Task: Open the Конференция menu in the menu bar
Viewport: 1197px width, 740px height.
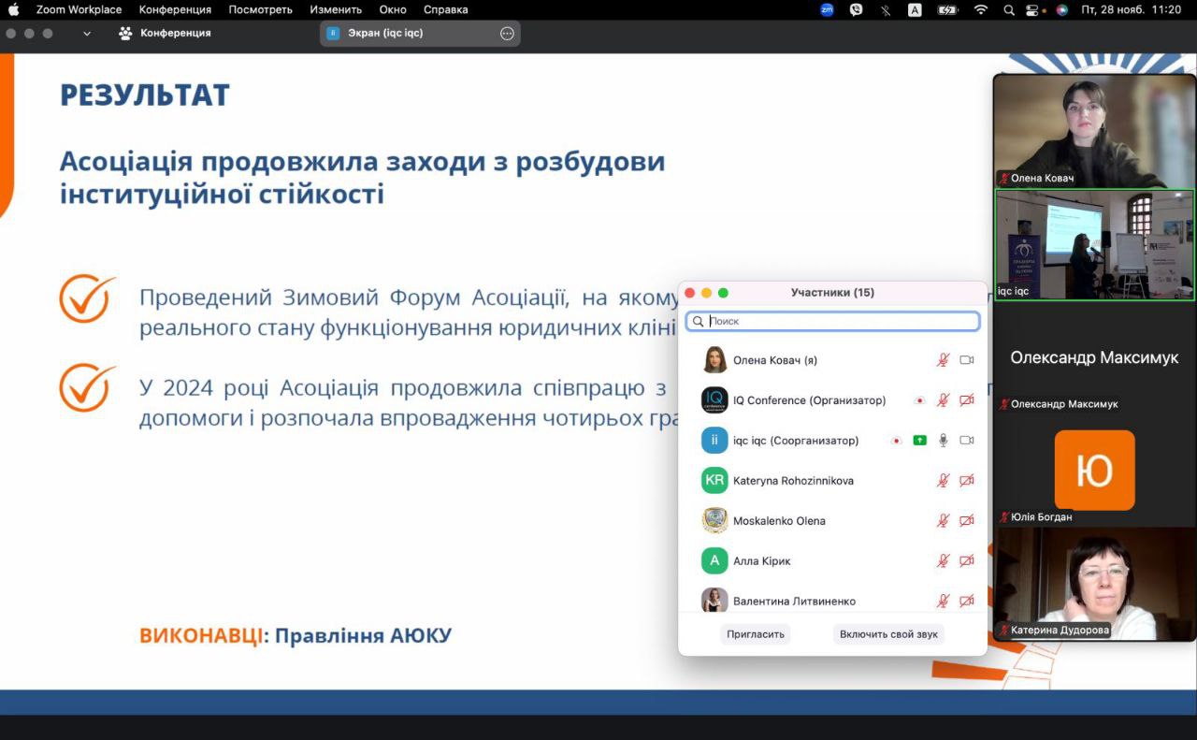Action: [x=175, y=9]
